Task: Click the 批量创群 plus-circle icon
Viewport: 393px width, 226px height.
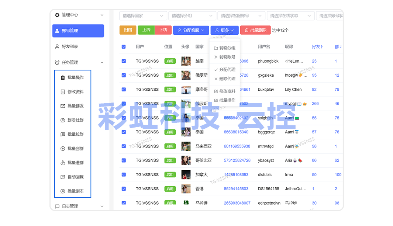Action: click(63, 149)
